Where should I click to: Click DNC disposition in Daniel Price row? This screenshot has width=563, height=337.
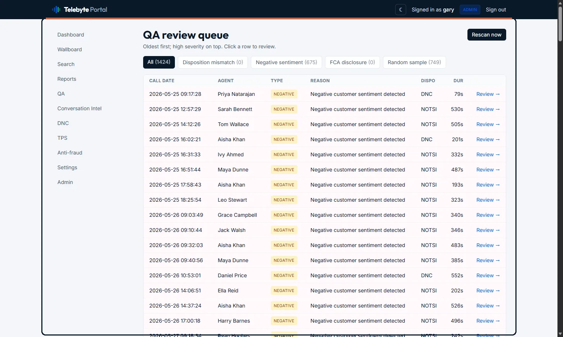pyautogui.click(x=426, y=275)
